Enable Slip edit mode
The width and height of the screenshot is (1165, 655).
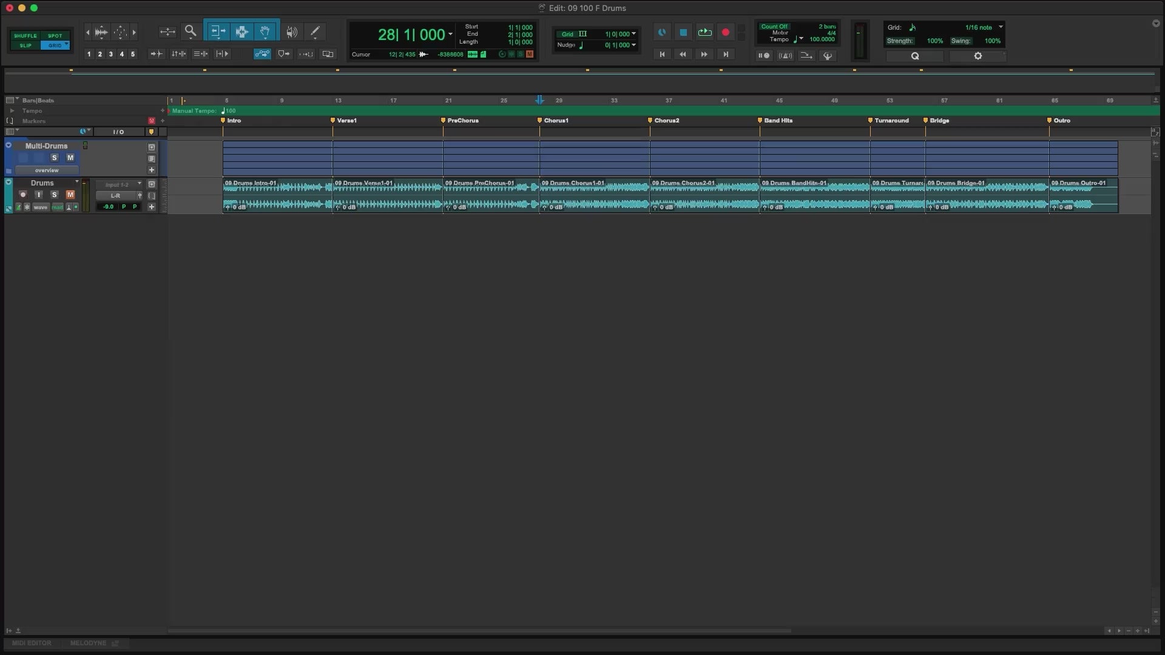[25, 45]
